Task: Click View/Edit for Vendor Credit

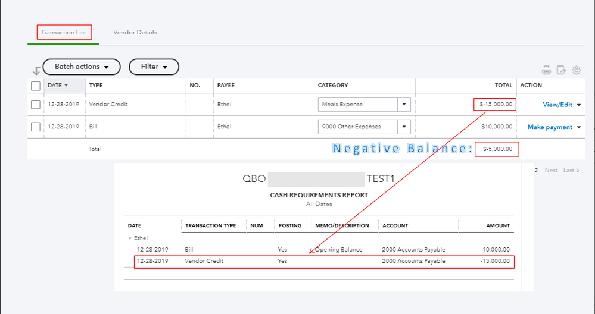Action: pos(557,105)
